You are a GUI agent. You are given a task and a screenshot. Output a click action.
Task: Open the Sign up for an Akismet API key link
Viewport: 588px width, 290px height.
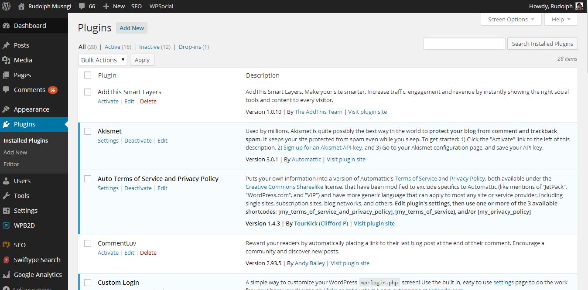coord(323,147)
